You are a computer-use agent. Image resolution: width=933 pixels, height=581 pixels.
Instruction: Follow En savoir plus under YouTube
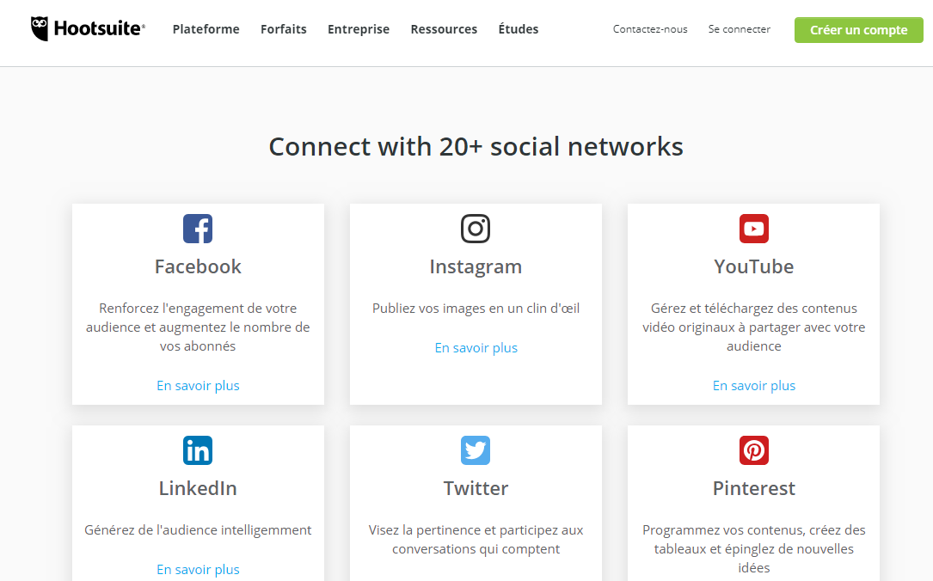pos(754,385)
